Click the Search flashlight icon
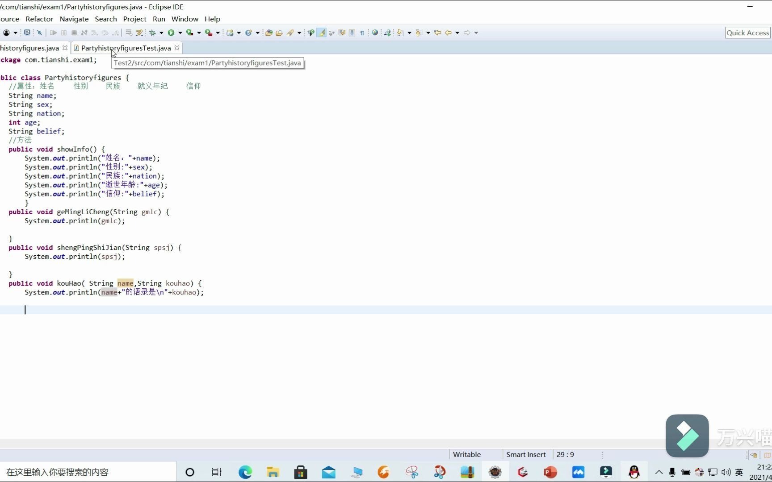 [290, 33]
